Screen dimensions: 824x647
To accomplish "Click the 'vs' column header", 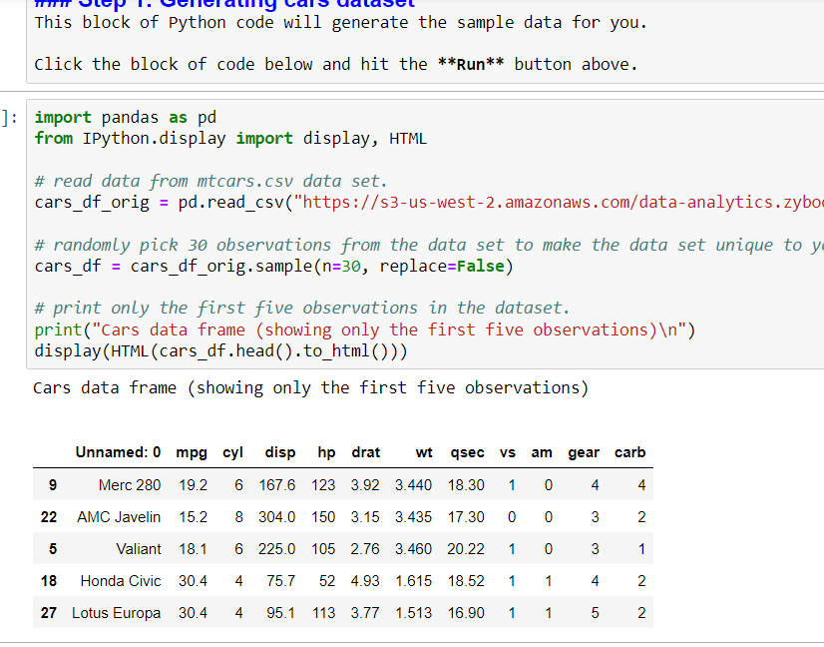I will pyautogui.click(x=508, y=452).
